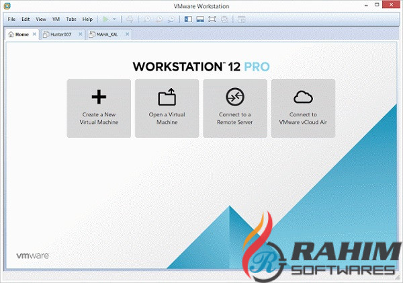Click the window resize grip in corner
Viewport: 403px width, 283px height.
point(398,277)
